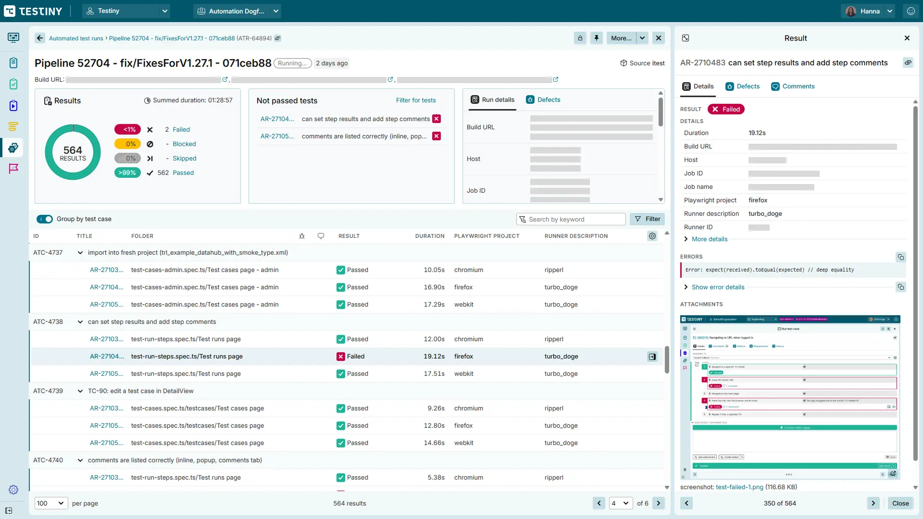Image resolution: width=923 pixels, height=519 pixels.
Task: Collapse the ATC-4738 test case group
Action: 80,322
